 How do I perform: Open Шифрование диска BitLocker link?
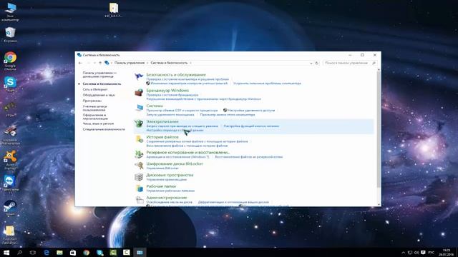point(175,163)
